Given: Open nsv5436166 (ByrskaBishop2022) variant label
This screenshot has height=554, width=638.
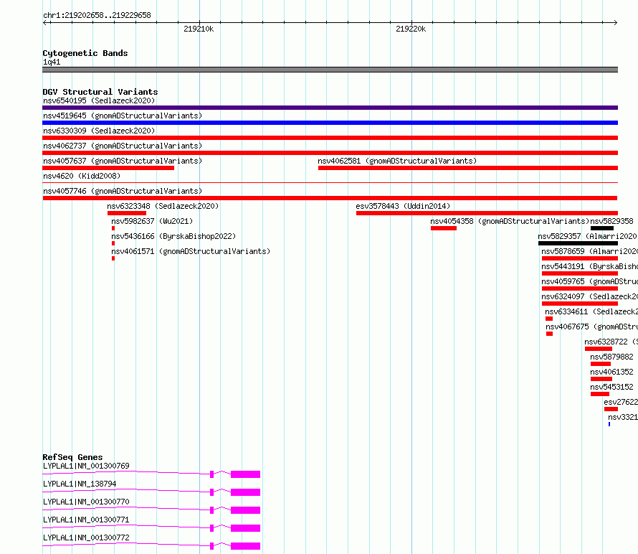Looking at the screenshot, I should coord(173,236).
